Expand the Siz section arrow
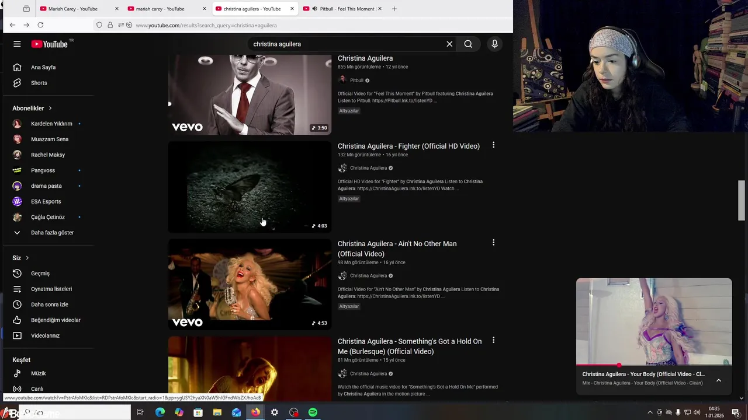Screen dimensions: 748x420 point(27,258)
